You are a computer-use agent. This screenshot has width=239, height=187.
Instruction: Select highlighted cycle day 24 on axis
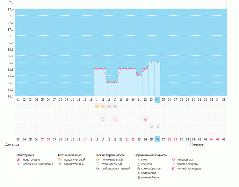click(x=157, y=99)
